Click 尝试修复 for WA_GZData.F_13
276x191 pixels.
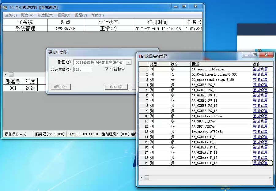tap(260, 163)
